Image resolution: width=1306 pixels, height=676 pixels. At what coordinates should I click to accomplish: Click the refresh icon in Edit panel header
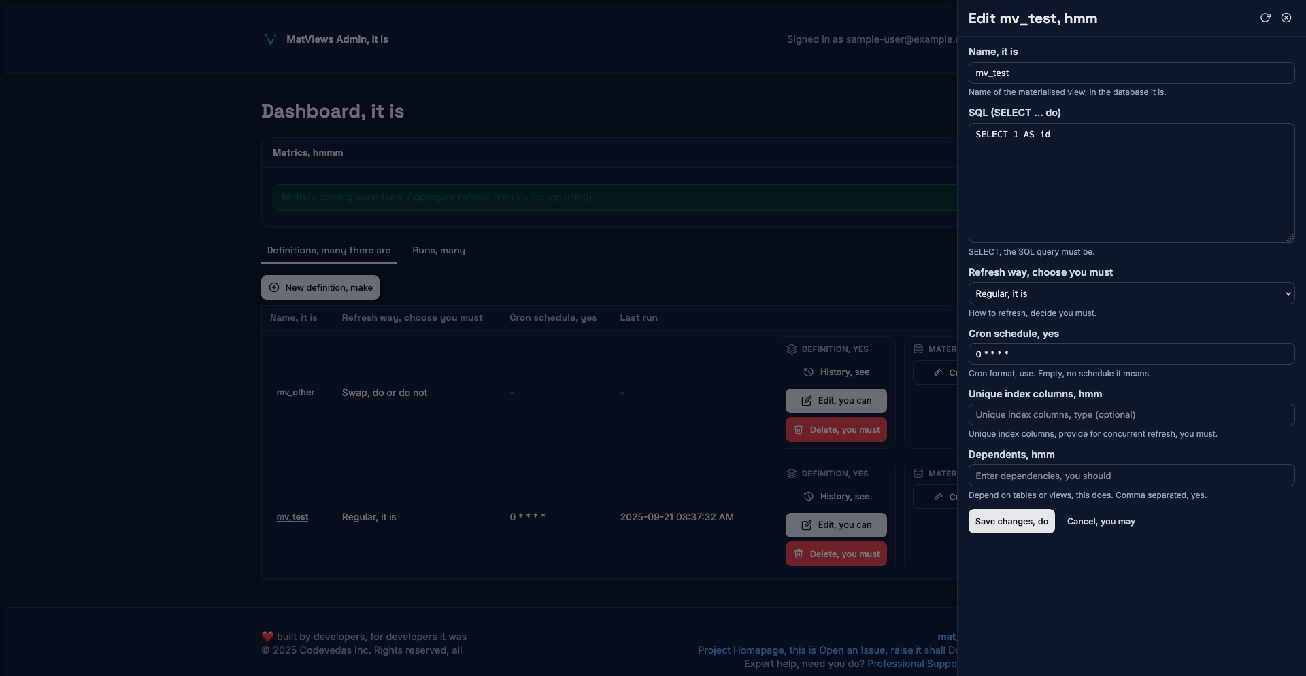point(1265,18)
